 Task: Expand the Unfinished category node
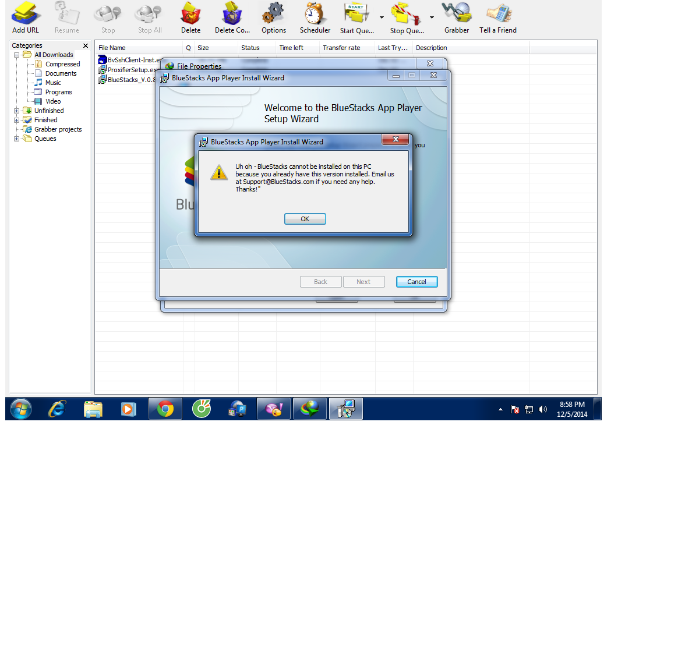pos(16,111)
